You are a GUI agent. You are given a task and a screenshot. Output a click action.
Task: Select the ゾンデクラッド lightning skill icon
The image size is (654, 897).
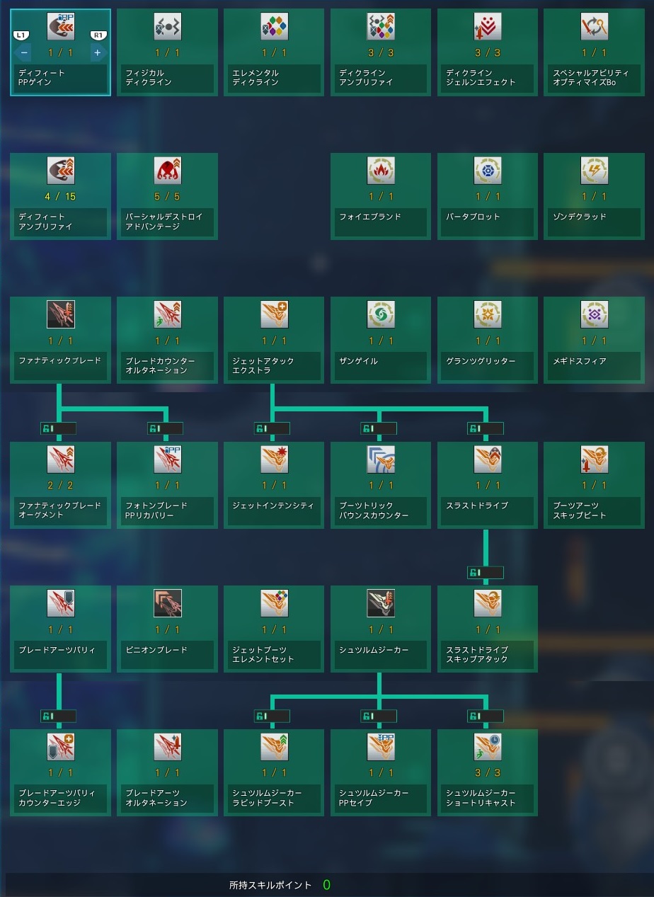coord(594,171)
